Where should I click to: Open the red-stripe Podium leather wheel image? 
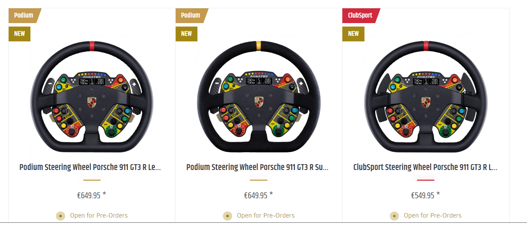[92, 97]
